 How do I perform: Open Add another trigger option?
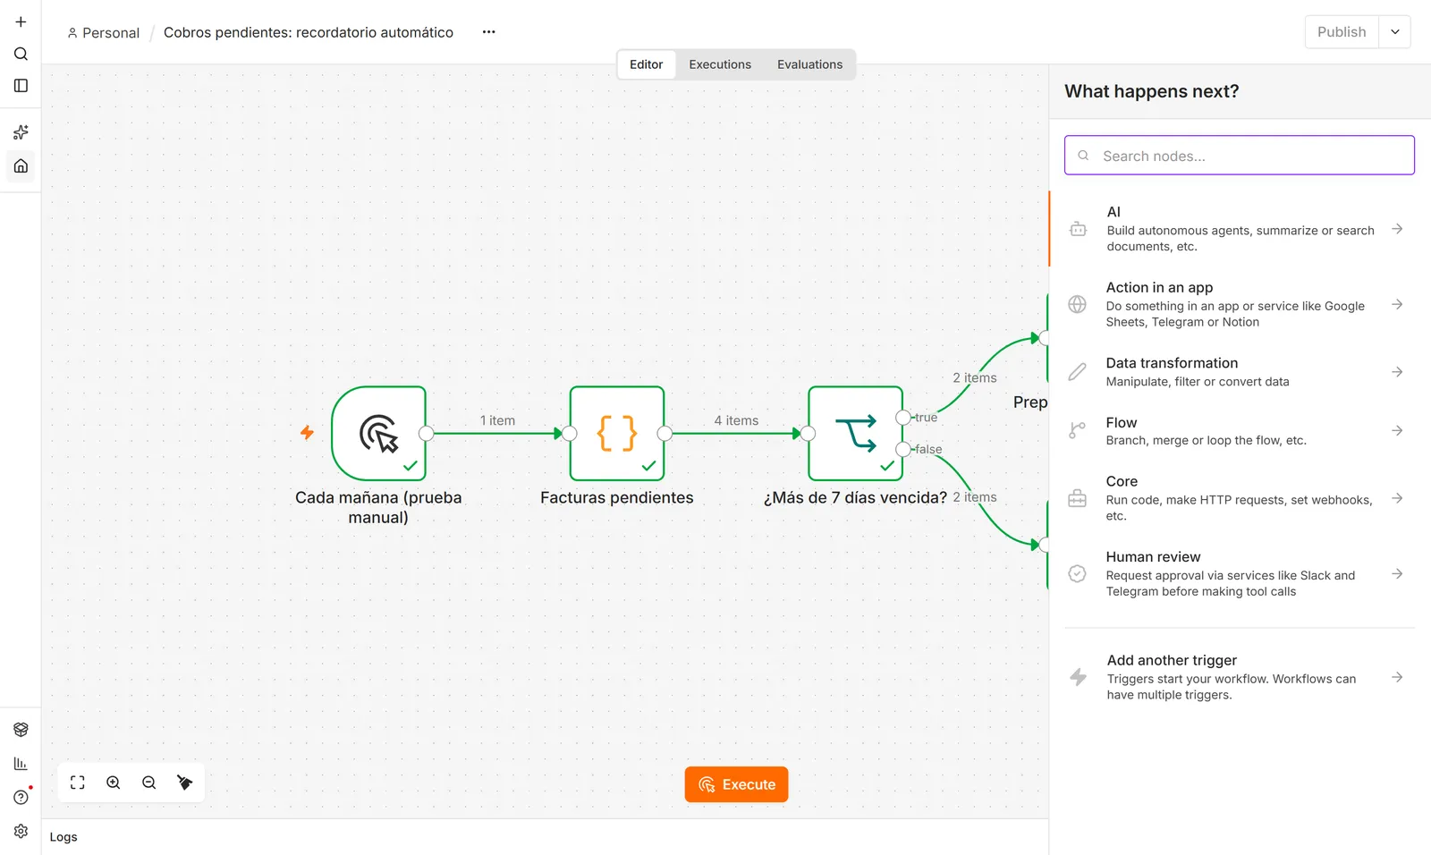[x=1239, y=677]
